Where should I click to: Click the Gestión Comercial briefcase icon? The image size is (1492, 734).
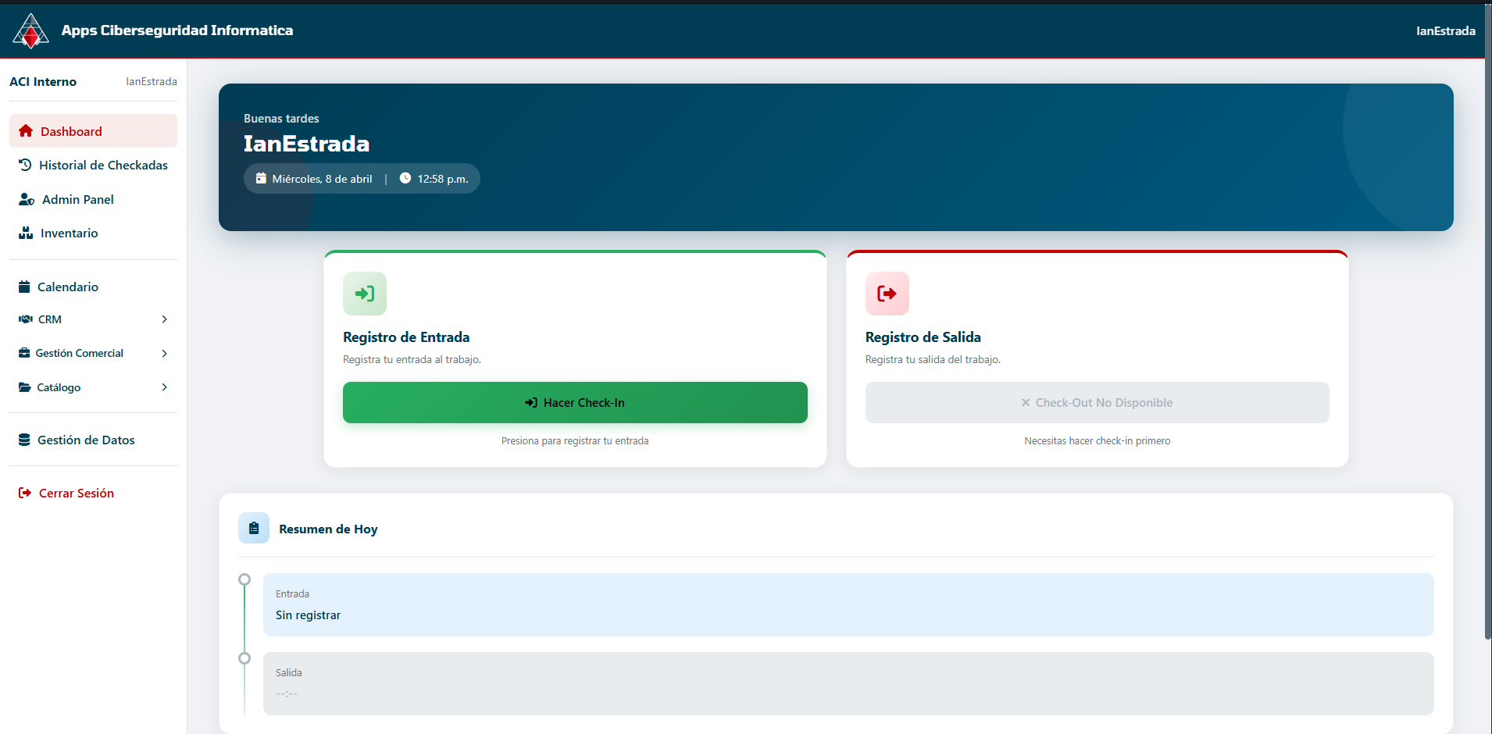24,353
